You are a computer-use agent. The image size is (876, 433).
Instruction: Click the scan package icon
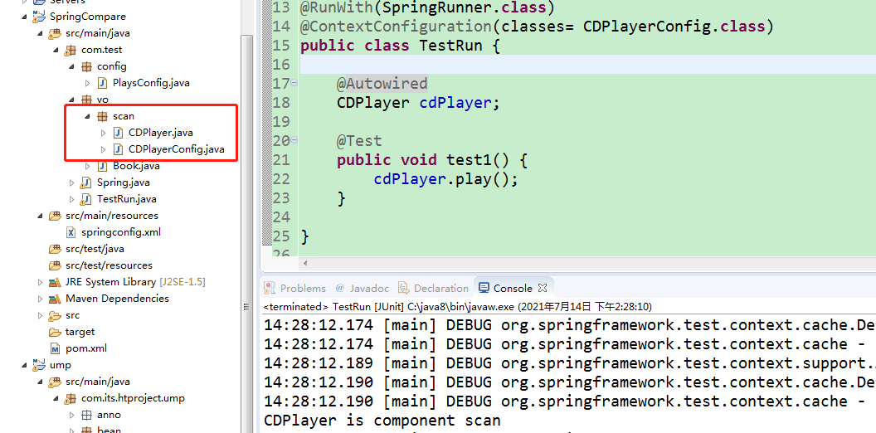102,116
